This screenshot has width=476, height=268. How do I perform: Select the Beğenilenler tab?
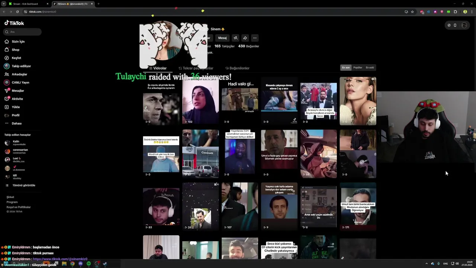[237, 68]
